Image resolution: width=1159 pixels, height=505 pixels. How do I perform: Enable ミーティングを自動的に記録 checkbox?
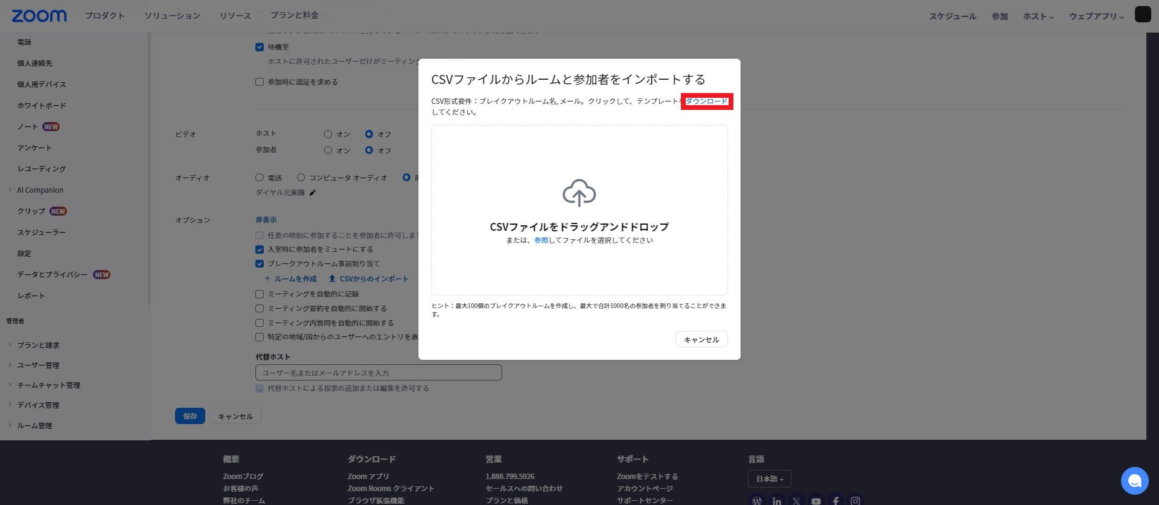[x=260, y=294]
